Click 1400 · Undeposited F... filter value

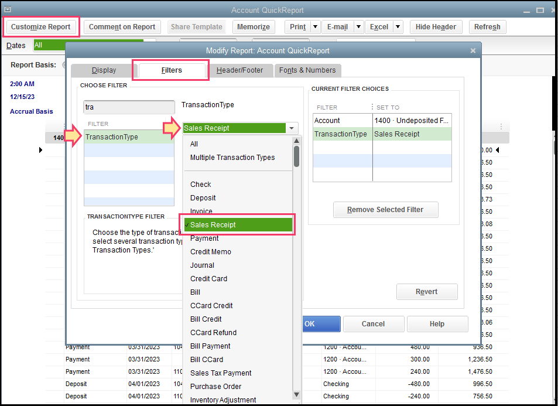pyautogui.click(x=411, y=120)
